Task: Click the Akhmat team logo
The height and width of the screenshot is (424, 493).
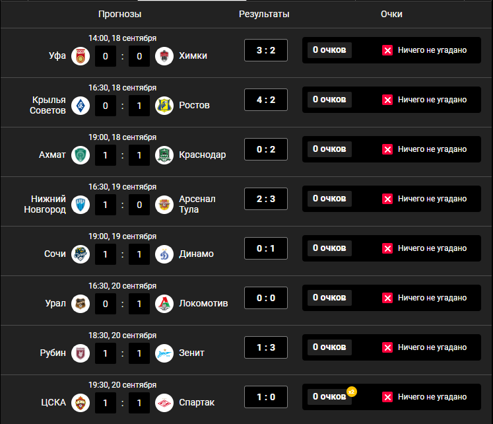Action: (81, 155)
